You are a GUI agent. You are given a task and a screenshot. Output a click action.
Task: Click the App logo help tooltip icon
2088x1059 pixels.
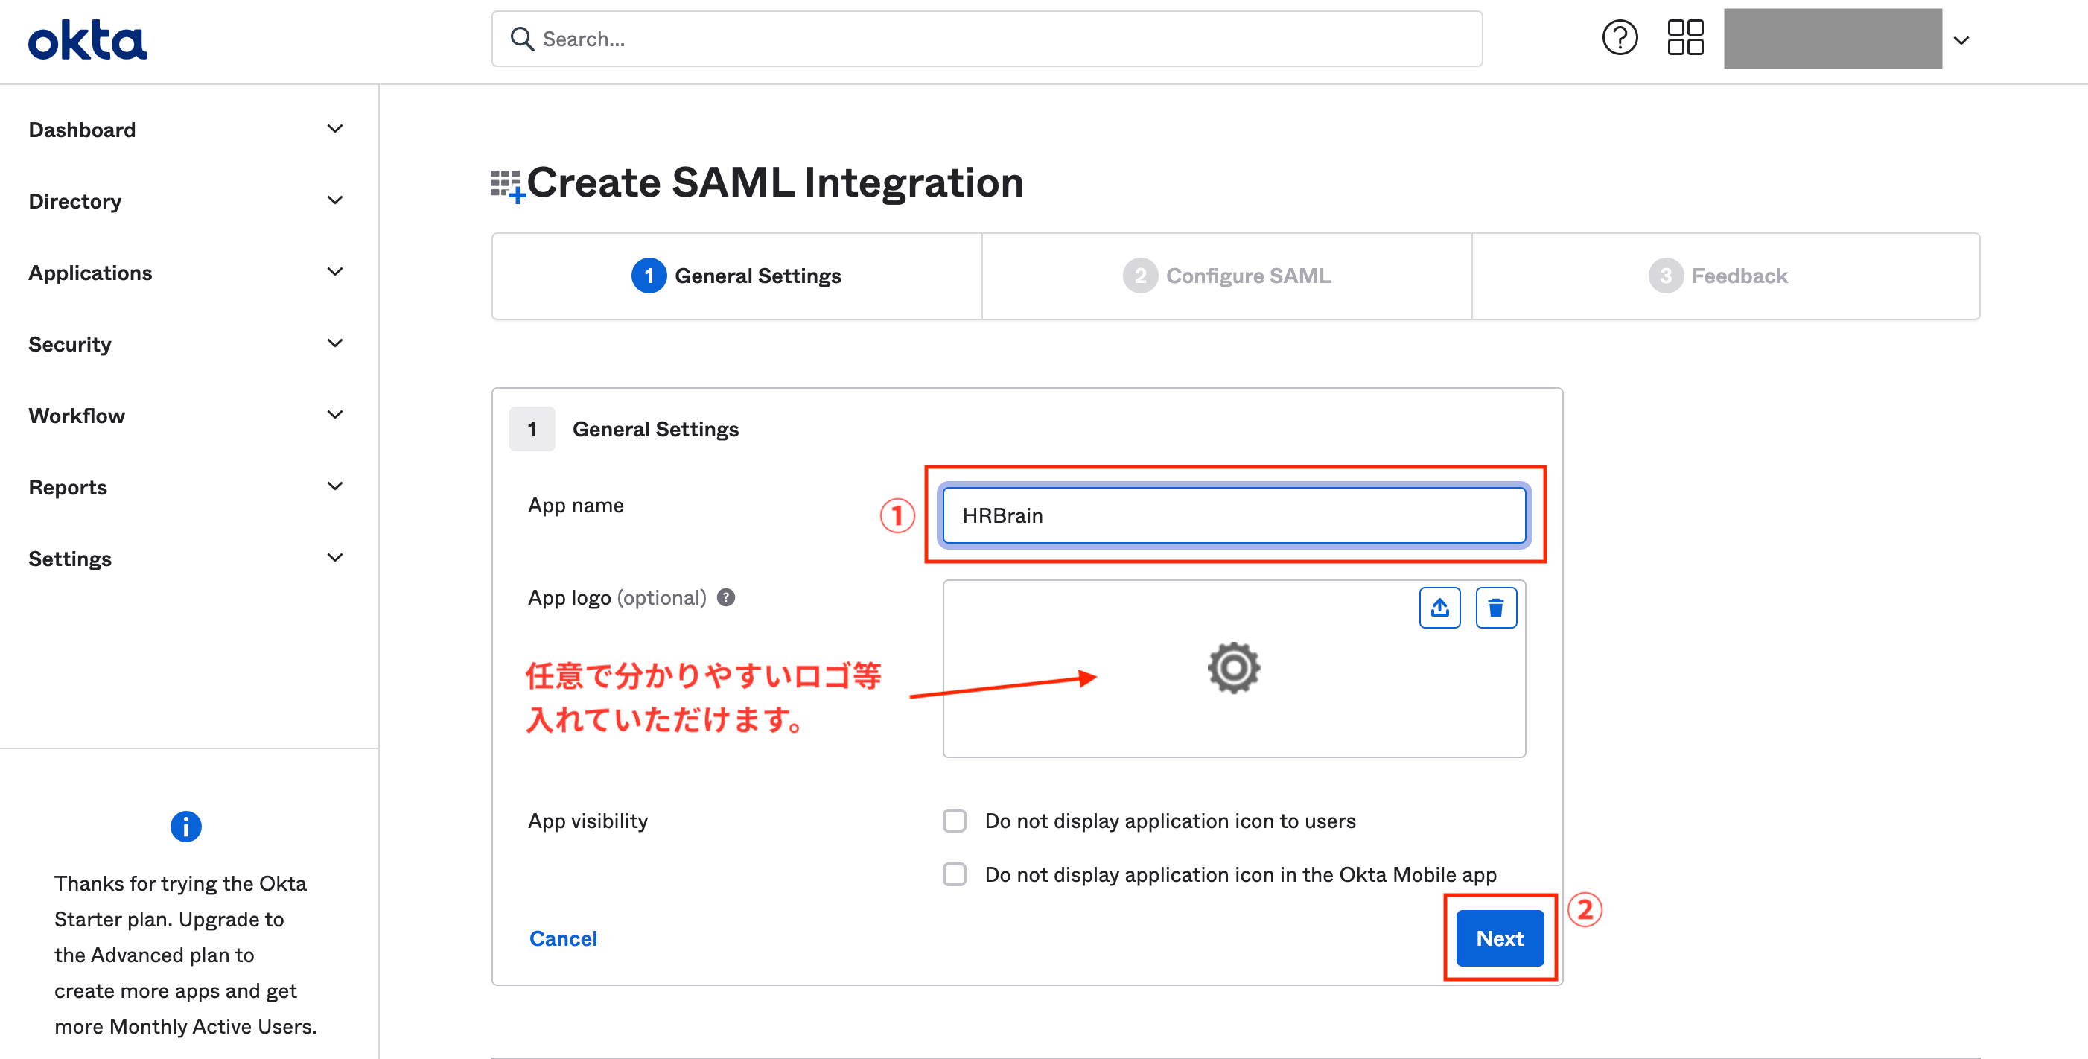pyautogui.click(x=726, y=597)
